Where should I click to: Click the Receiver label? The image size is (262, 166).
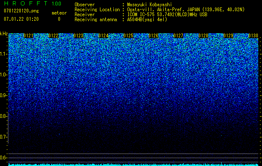tap(85, 15)
